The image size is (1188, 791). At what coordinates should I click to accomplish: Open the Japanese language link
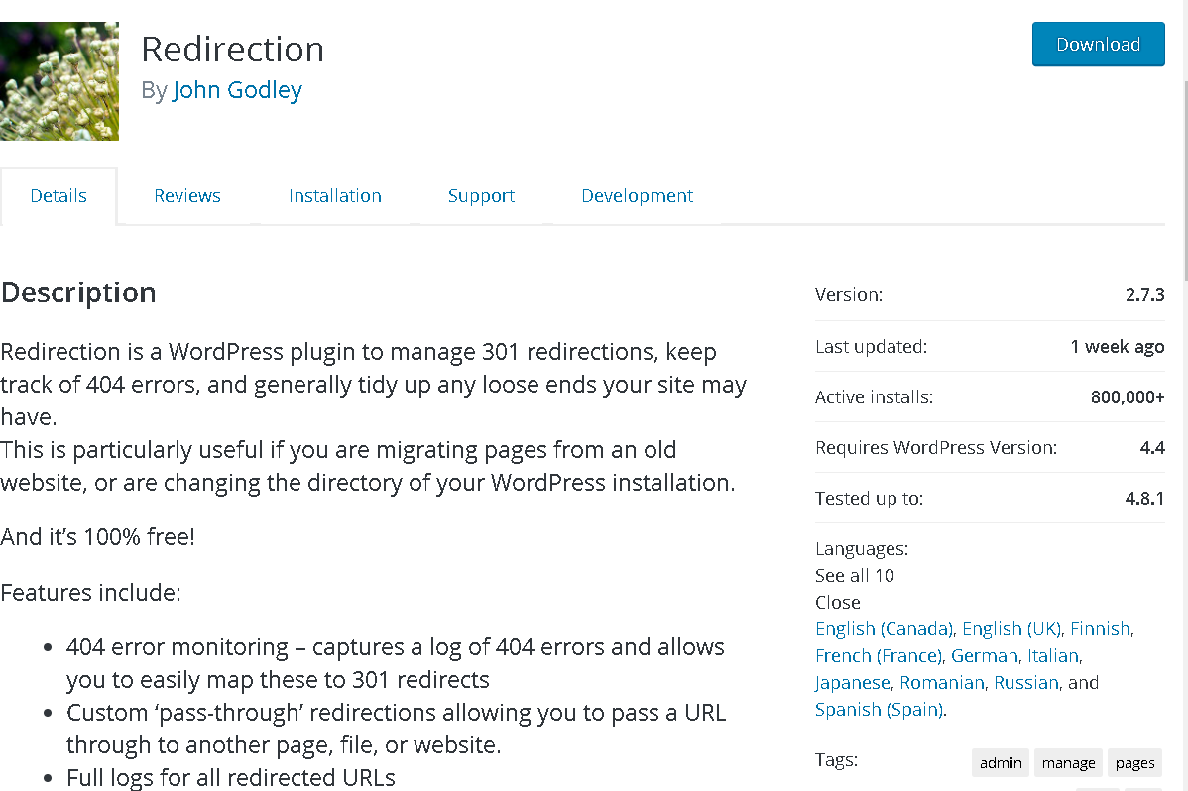pos(853,683)
